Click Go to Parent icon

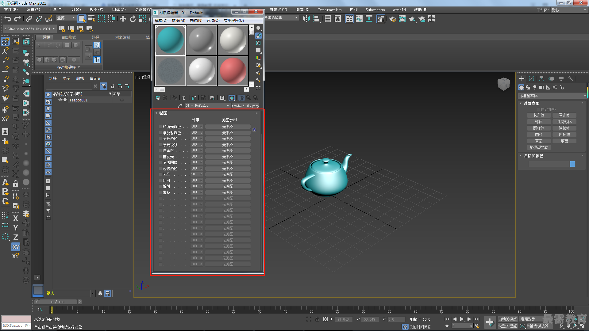[248, 98]
